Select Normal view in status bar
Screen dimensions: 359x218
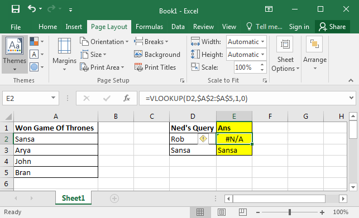[200, 212]
